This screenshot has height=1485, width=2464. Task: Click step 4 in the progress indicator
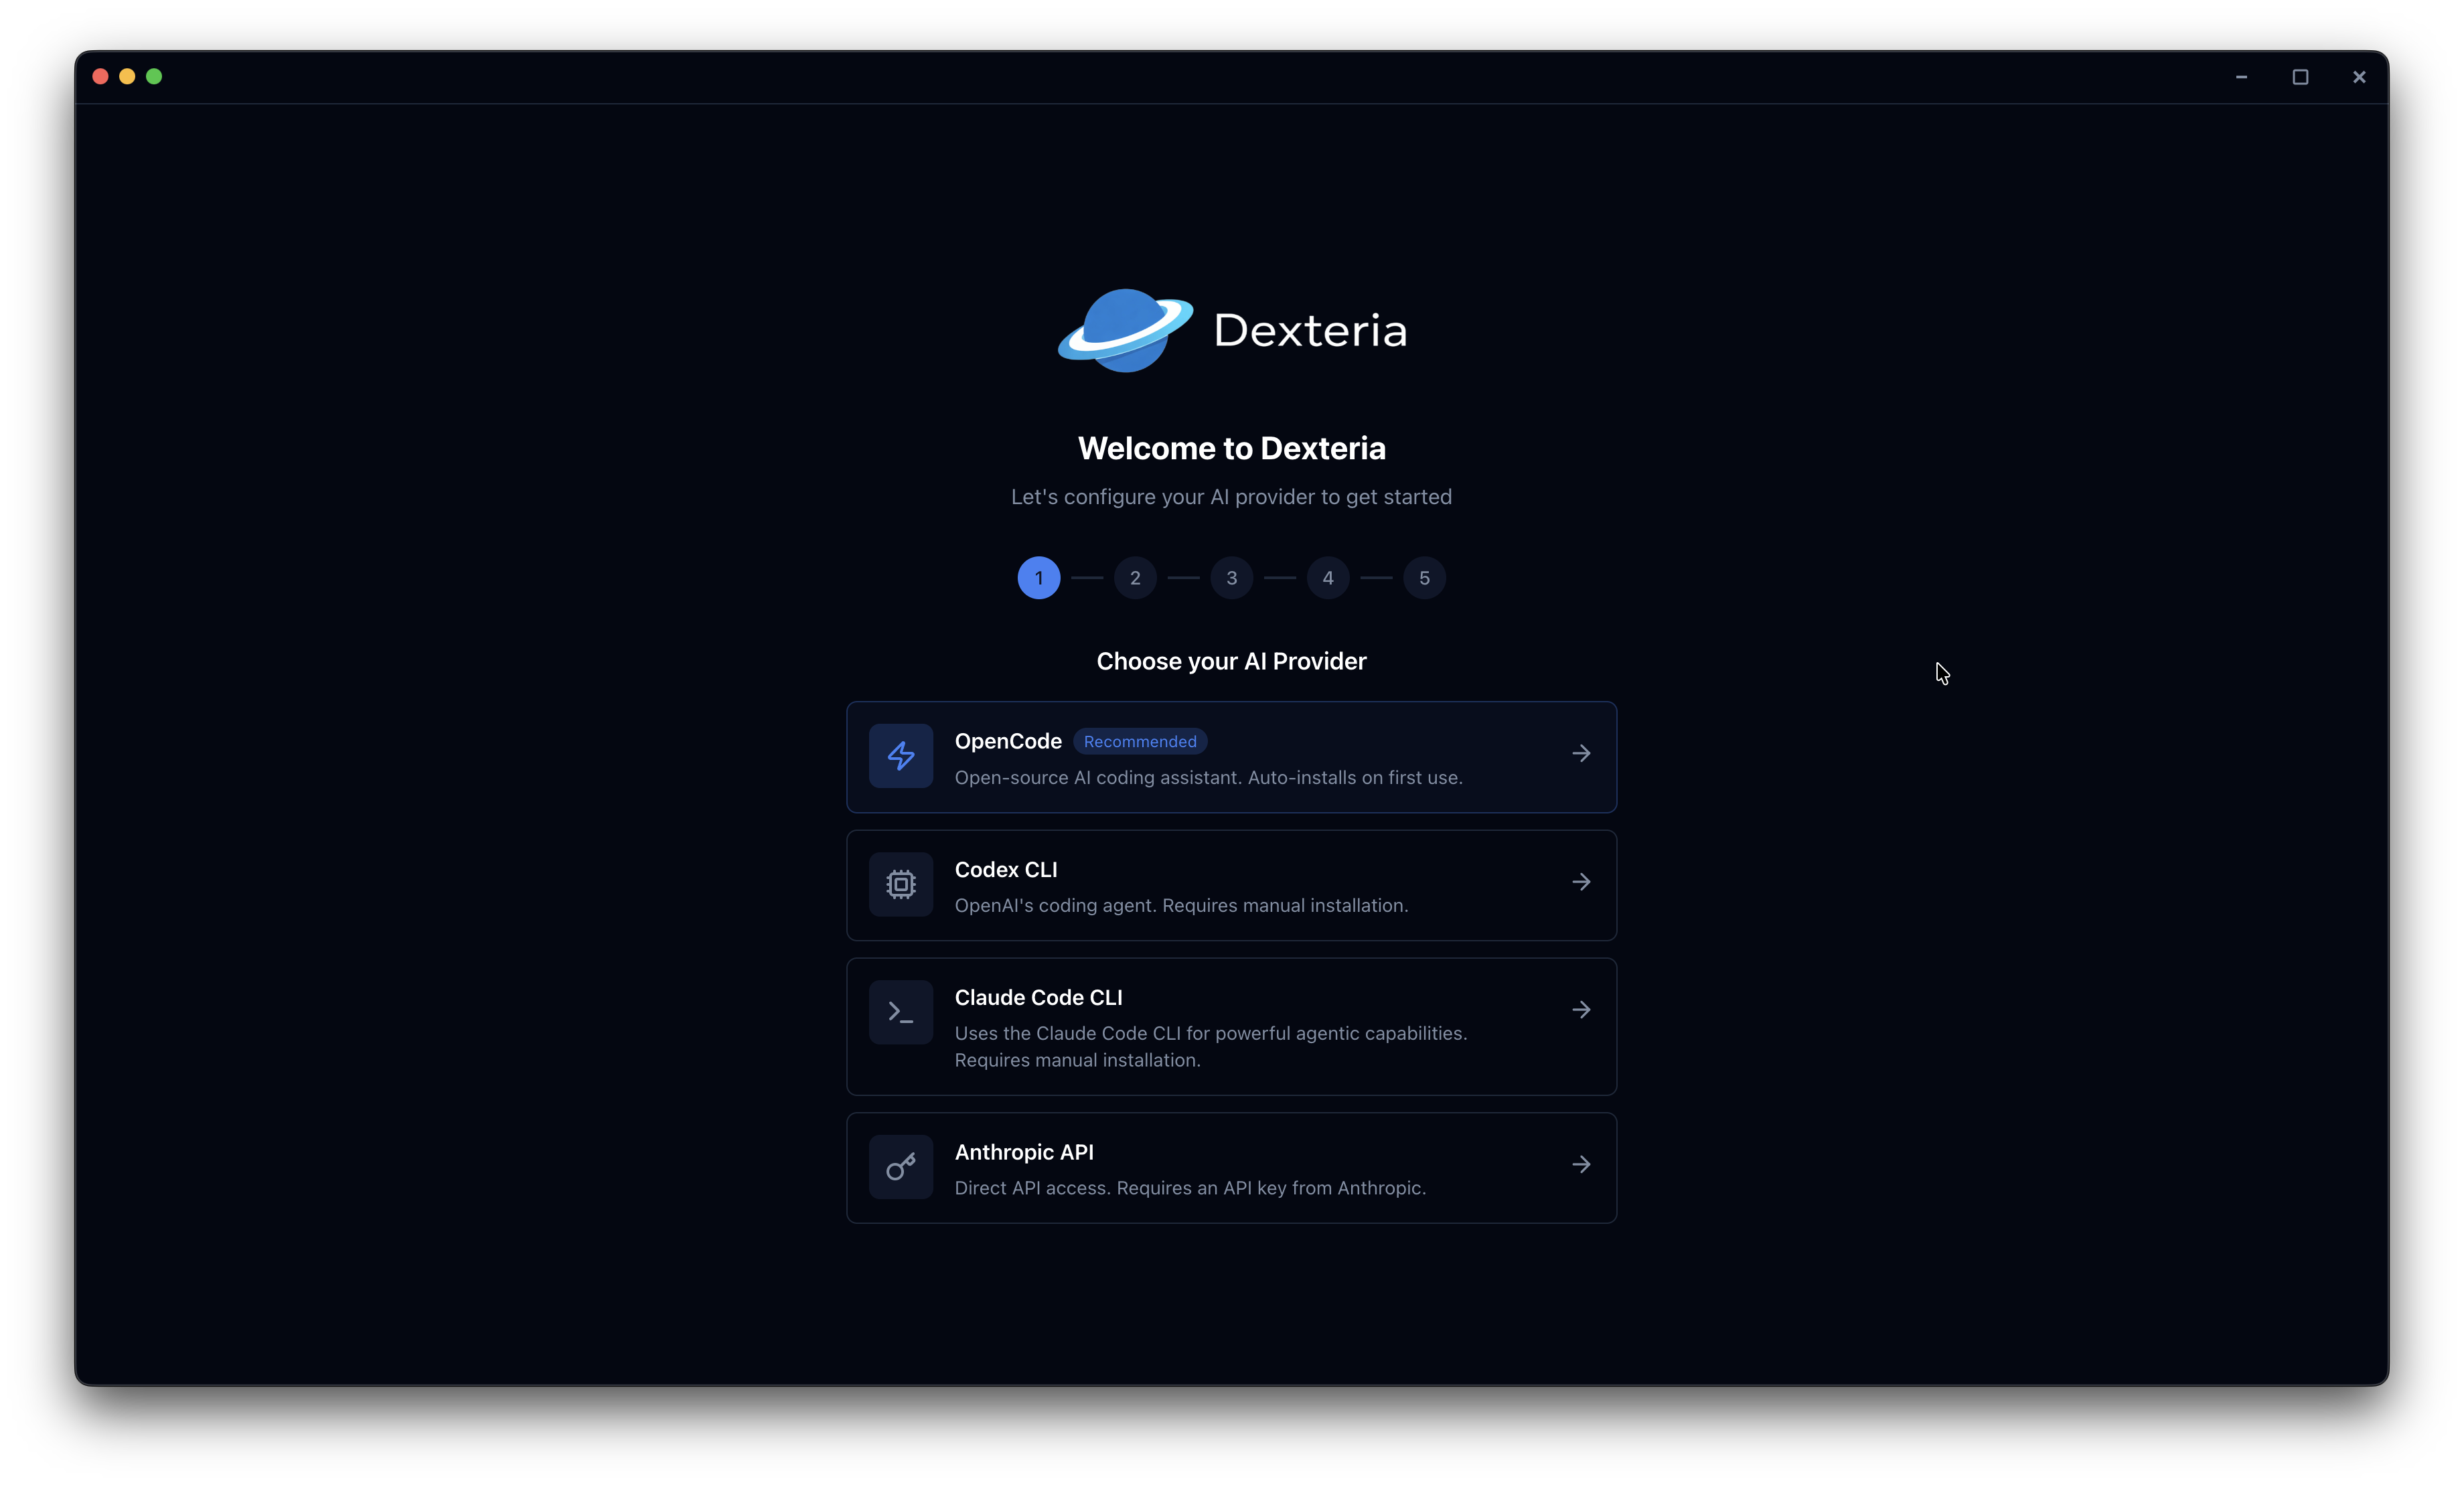[x=1327, y=578]
